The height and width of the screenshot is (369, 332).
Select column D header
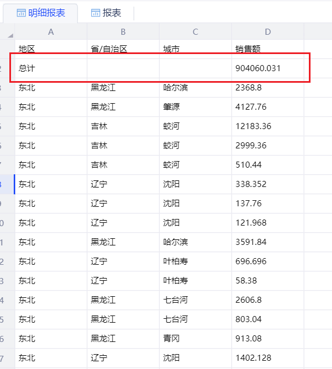click(268, 32)
